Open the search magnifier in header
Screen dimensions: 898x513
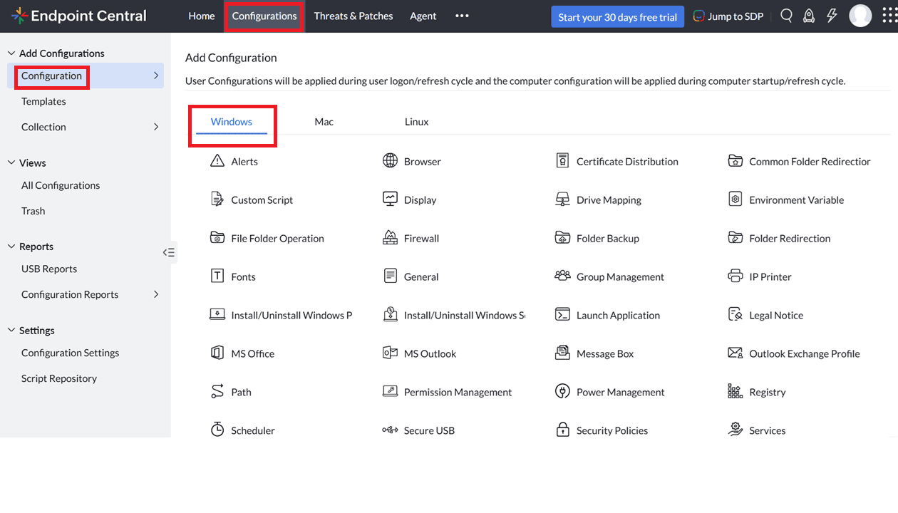click(x=786, y=16)
